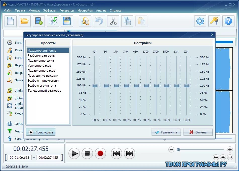Zoom out with the minus button
Viewport: 239px width, 171px height.
[x=171, y=150]
